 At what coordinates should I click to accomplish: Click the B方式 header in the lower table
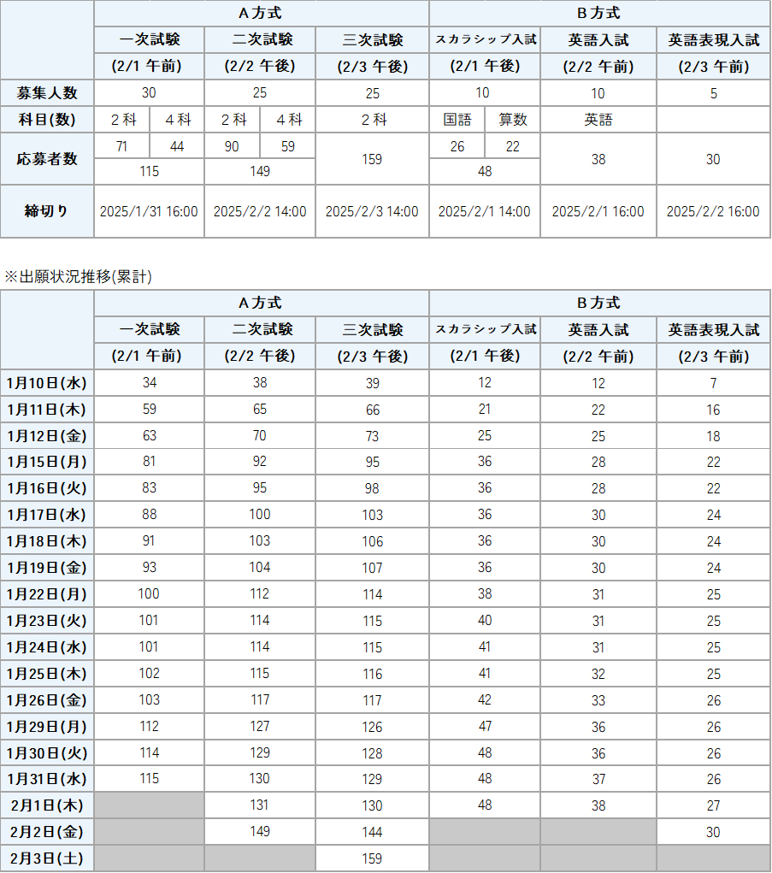tap(598, 303)
